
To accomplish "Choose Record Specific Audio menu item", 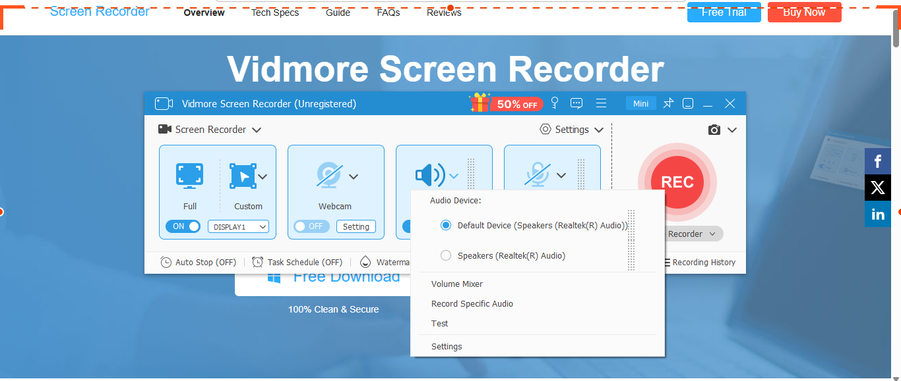I will (472, 304).
